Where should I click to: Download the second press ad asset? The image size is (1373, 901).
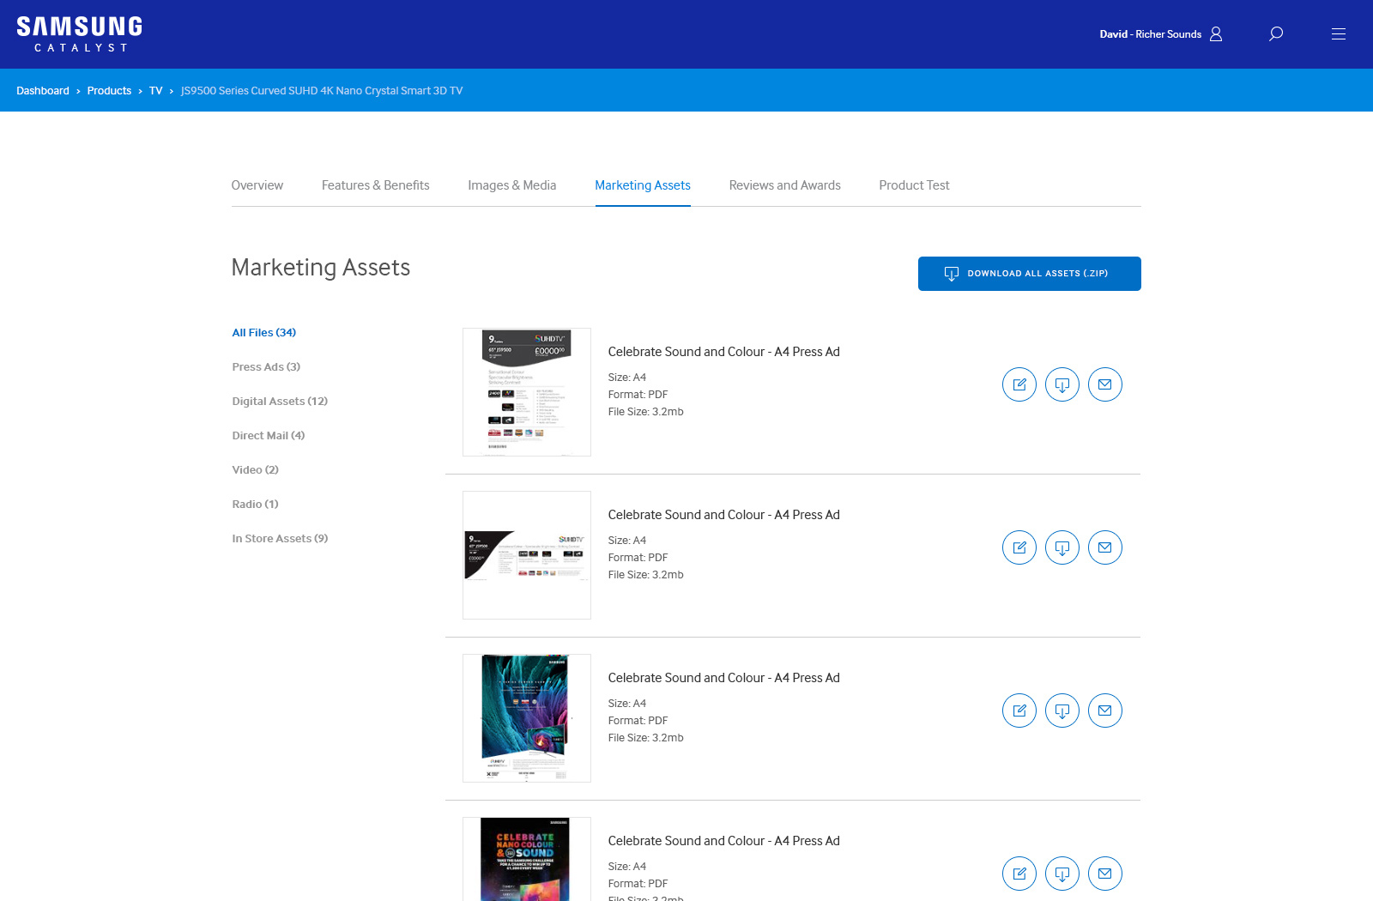pyautogui.click(x=1062, y=547)
